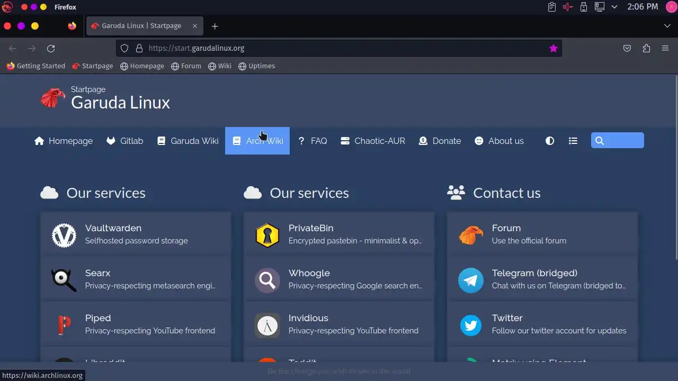
Task: Select the Garuda Linux Startpage tab
Action: pos(144,25)
